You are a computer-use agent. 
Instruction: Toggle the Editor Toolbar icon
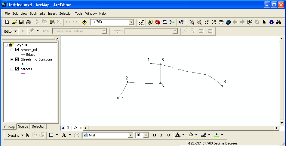[x=141, y=22]
